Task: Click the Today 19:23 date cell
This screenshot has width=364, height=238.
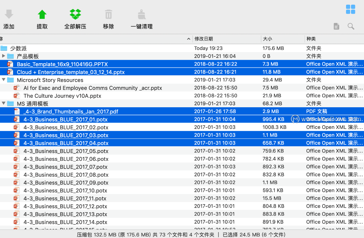Action: click(208, 48)
